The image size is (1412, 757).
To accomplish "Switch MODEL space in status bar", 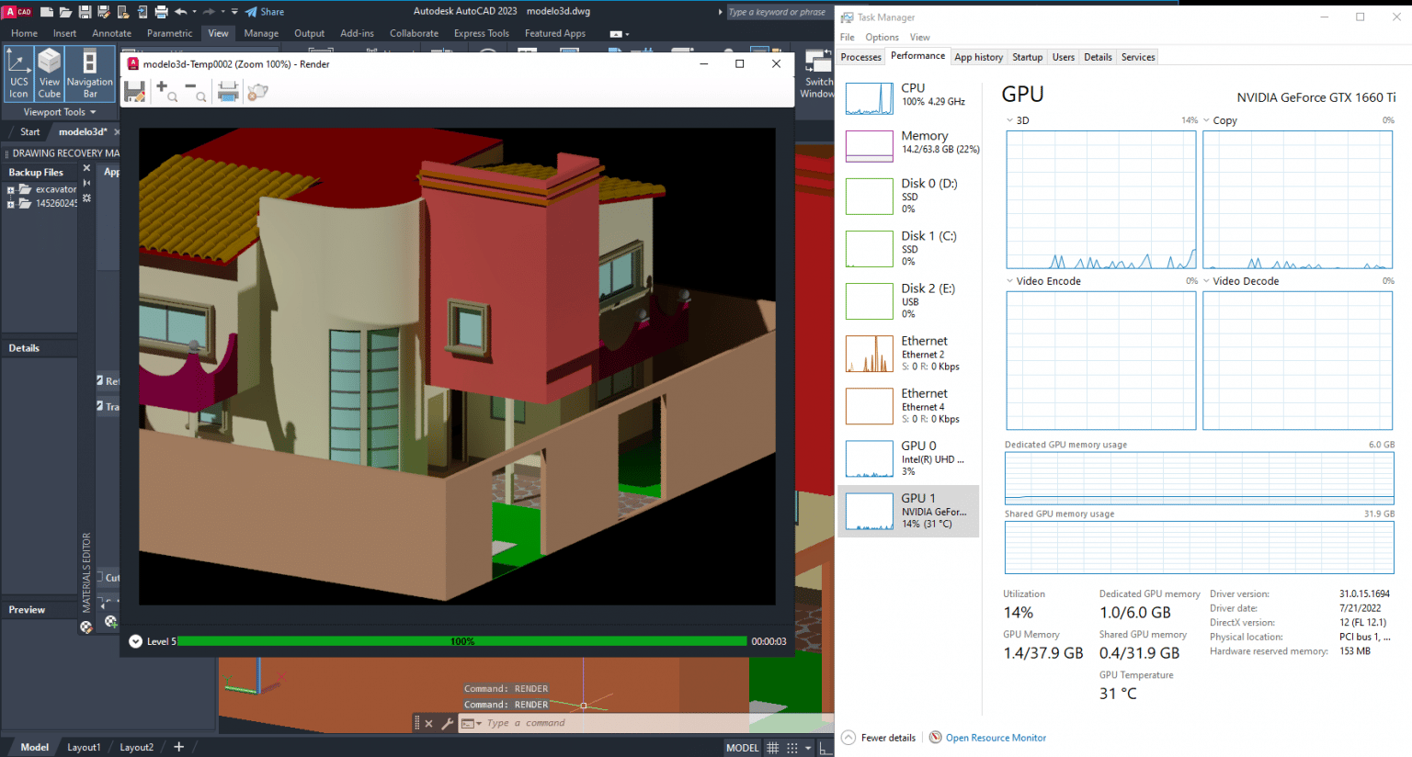I will (743, 748).
